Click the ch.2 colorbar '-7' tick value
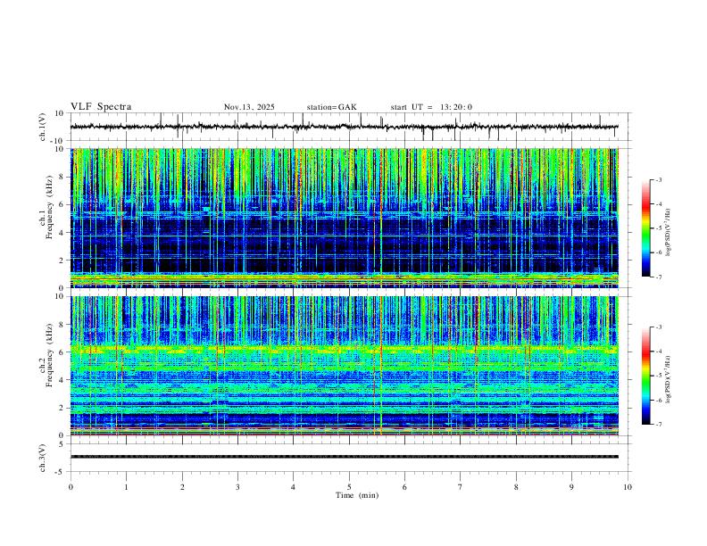 pyautogui.click(x=659, y=425)
